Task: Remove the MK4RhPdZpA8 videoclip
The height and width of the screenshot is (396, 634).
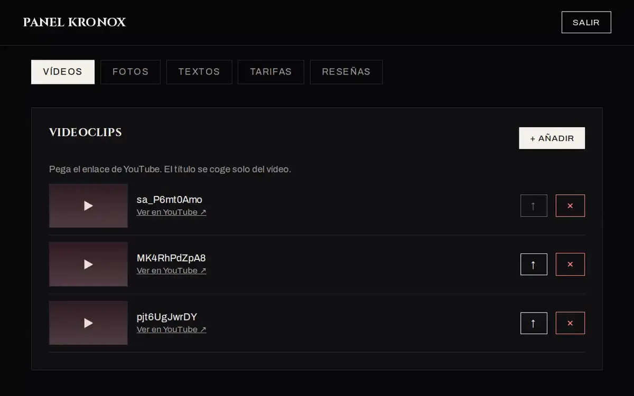Action: (x=570, y=265)
